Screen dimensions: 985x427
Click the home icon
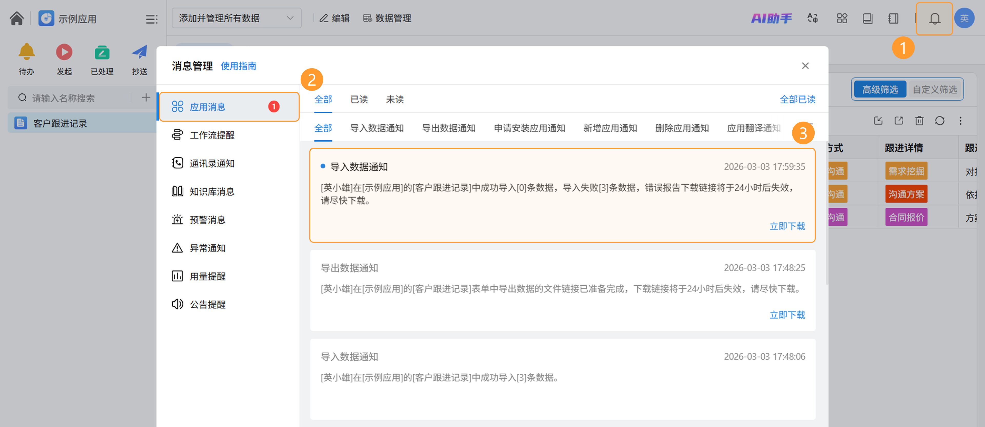point(16,18)
